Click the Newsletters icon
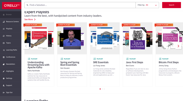 click(x=4, y=64)
